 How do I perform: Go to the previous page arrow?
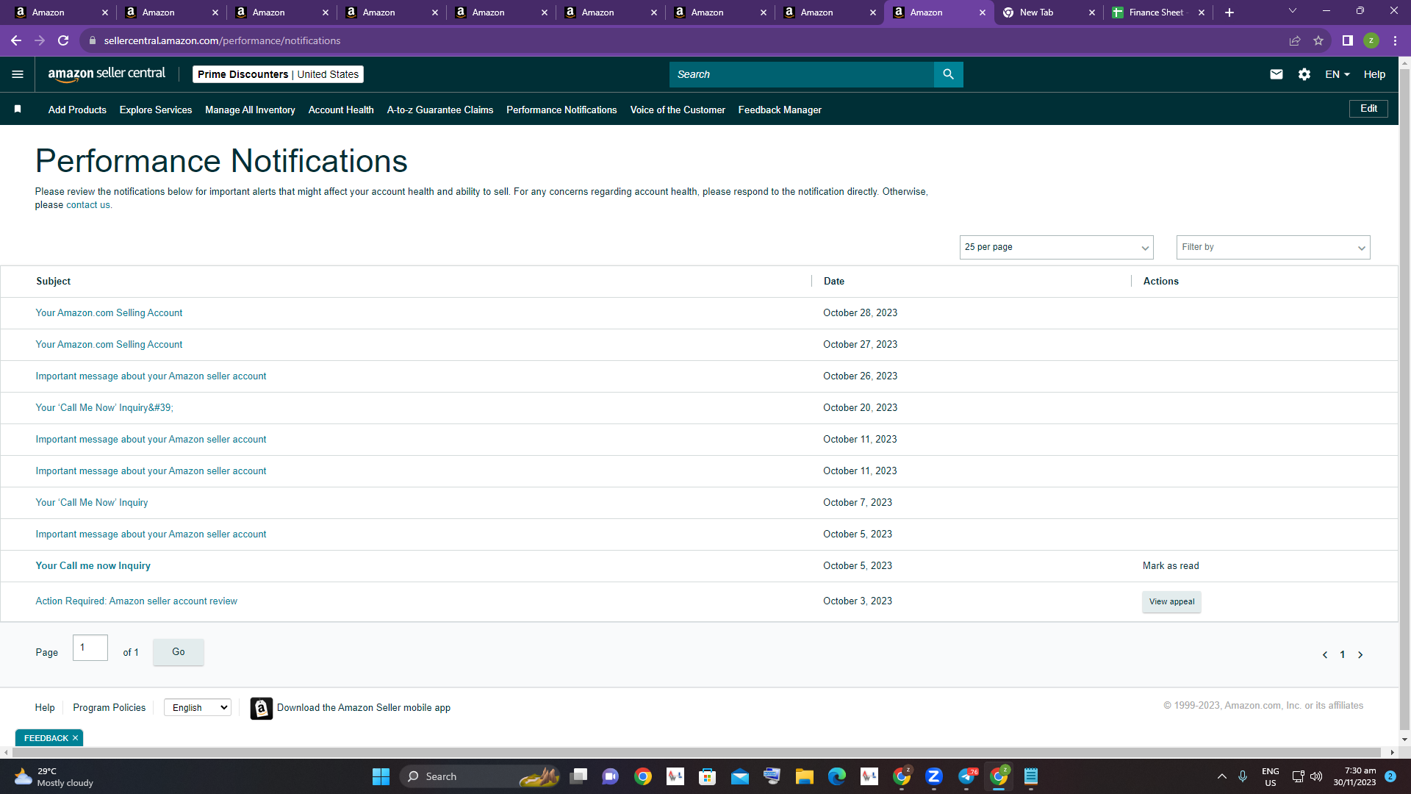[1325, 654]
